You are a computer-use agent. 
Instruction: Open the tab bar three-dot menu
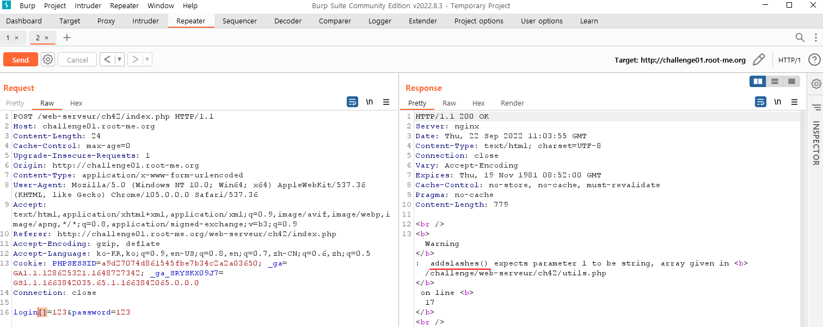[x=815, y=38]
